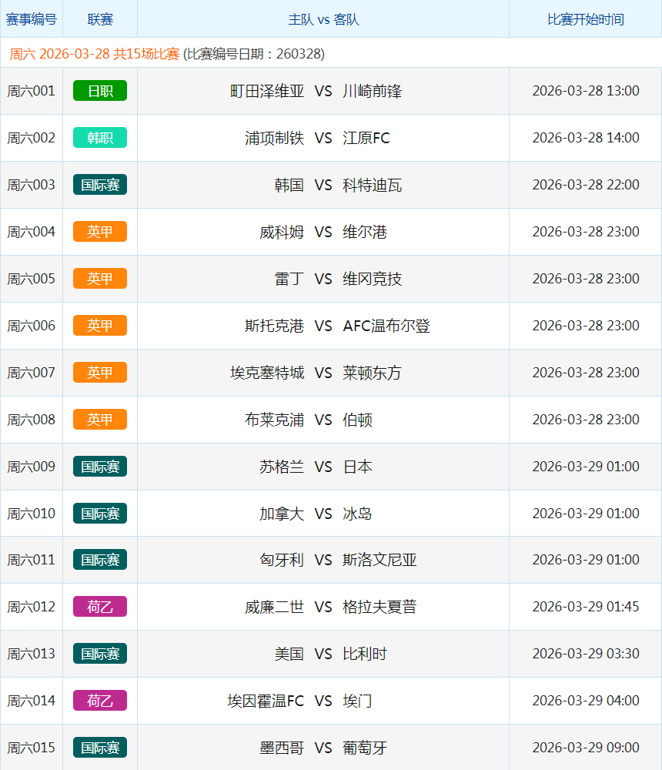The image size is (662, 770).
Task: Click the 荷乙 badge for 威廉二世 match
Action: (x=100, y=607)
